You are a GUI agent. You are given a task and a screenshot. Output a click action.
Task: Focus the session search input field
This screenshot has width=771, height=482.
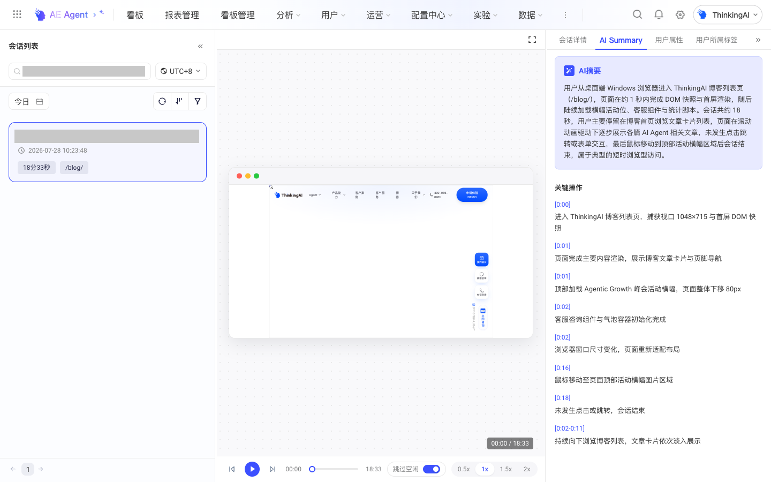coord(80,71)
